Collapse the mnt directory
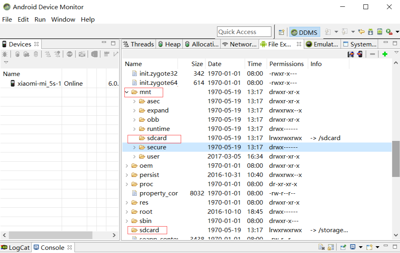400x253 pixels. pos(127,92)
